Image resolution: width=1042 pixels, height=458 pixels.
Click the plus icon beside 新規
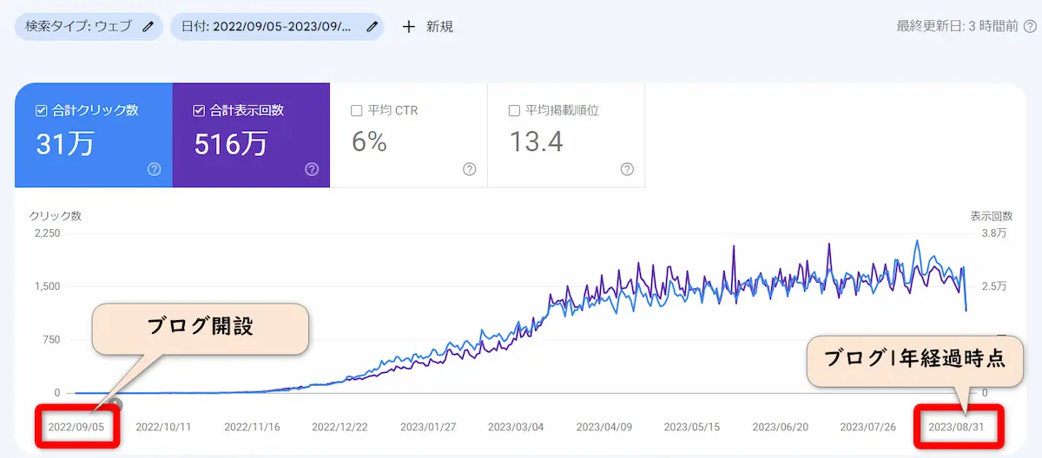409,27
